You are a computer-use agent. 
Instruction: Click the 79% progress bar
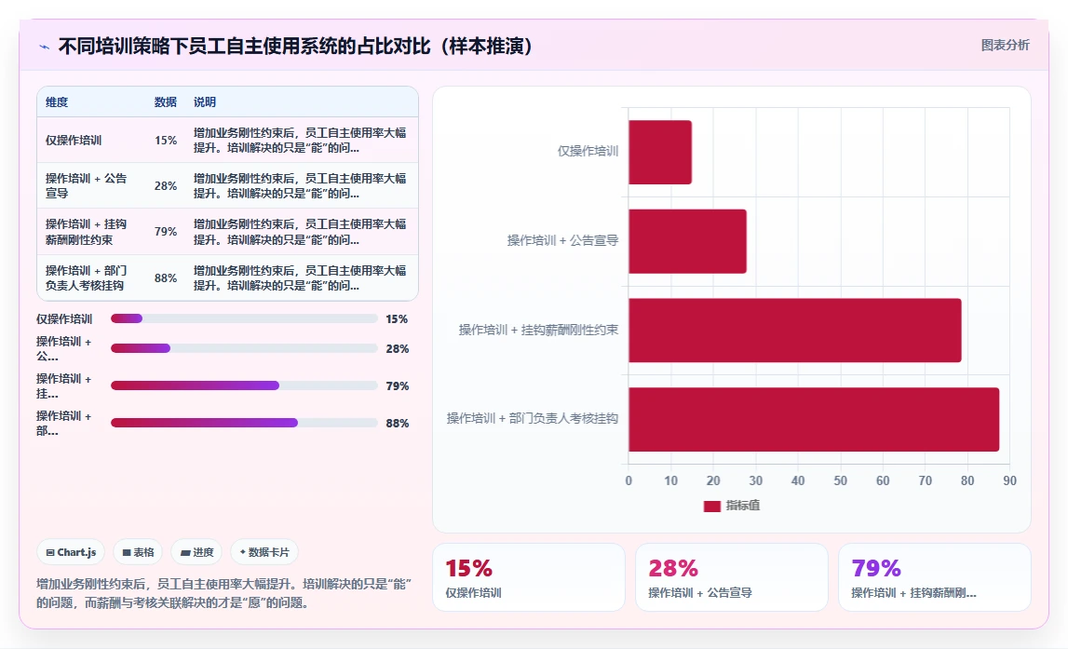244,385
